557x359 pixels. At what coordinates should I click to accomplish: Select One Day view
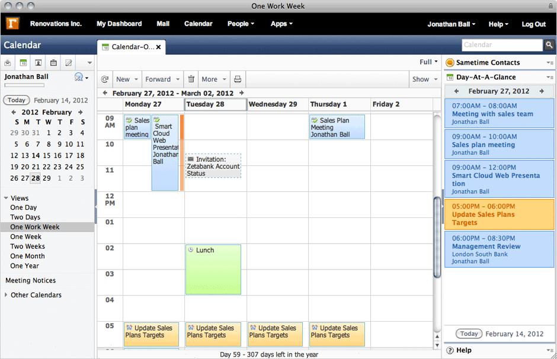click(24, 207)
